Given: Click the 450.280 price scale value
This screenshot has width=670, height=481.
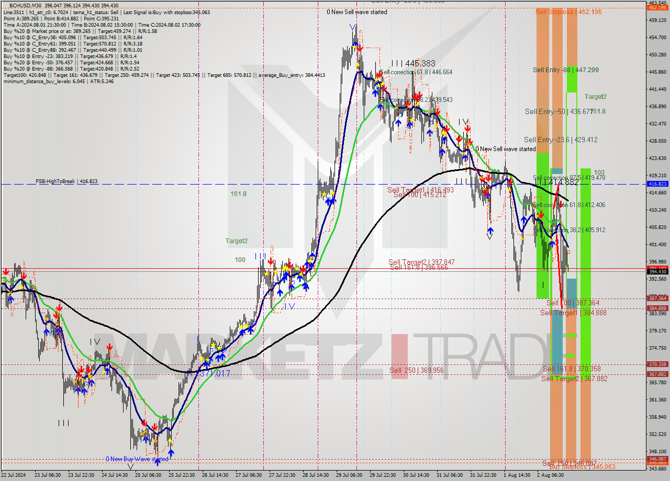Looking at the screenshot, I should coord(658,54).
